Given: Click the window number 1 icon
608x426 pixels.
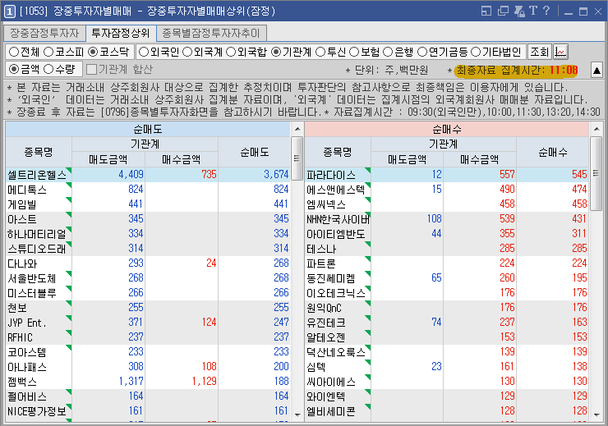Looking at the screenshot, I should (x=9, y=11).
